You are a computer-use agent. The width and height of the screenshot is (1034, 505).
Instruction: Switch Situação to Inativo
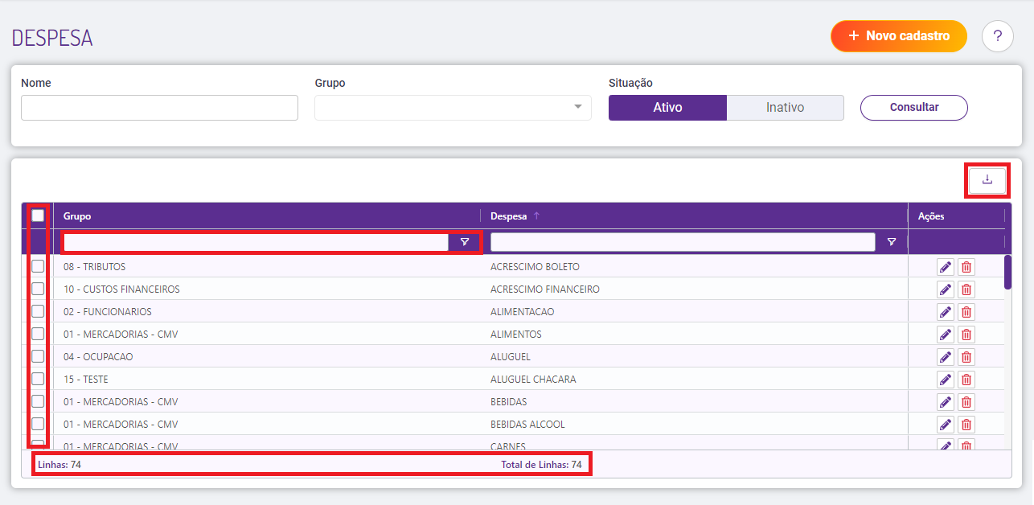point(785,108)
